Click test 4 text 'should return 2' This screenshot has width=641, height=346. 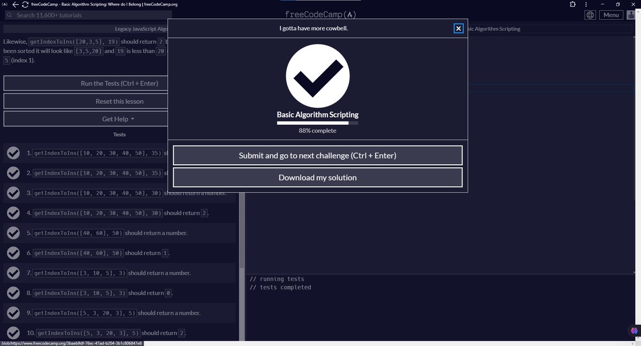point(186,213)
